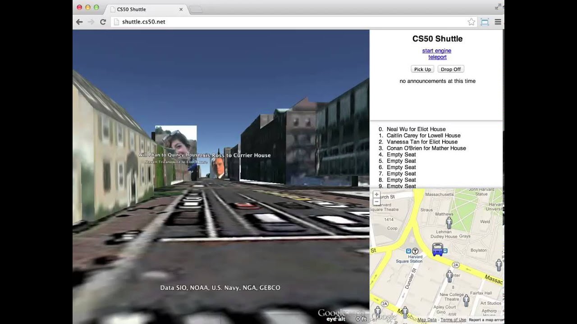Click seat 3 Conan O'Brien for Mather House
The image size is (577, 324).
426,148
